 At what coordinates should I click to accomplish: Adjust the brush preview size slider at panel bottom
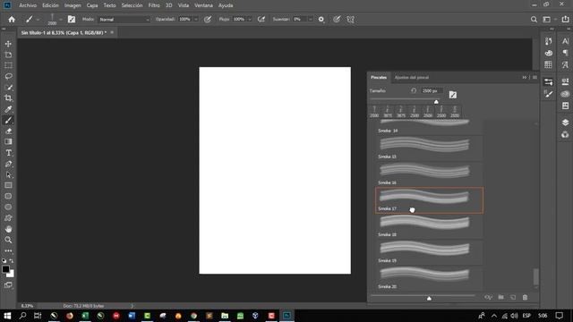429,298
